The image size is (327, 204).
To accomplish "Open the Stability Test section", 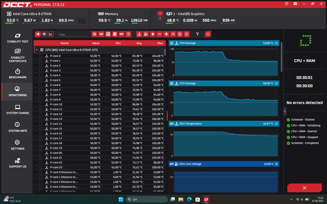I will tap(17, 38).
